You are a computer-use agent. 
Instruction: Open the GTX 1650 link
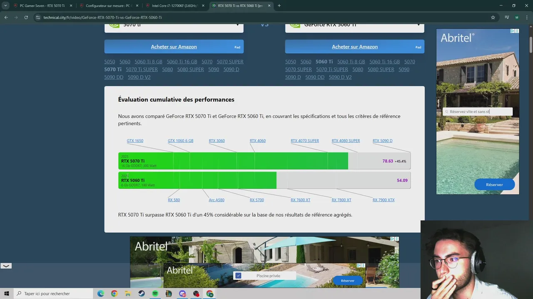pos(135,141)
